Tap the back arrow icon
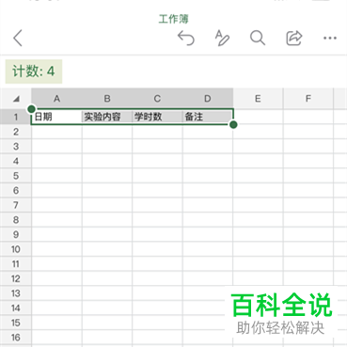This screenshot has height=347, width=347. pos(18,38)
